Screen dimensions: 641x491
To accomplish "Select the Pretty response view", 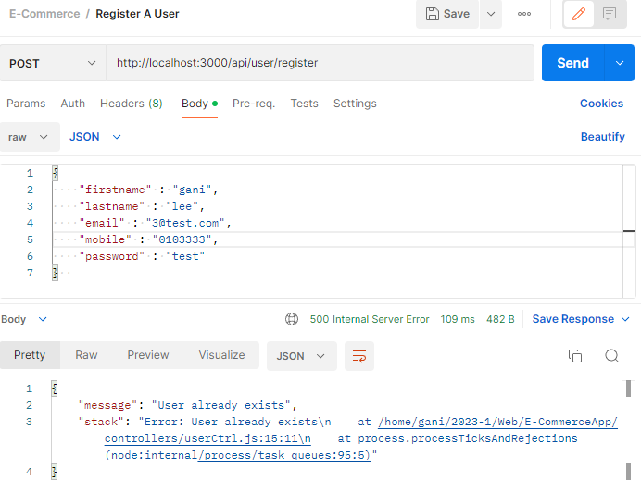I will 30,355.
